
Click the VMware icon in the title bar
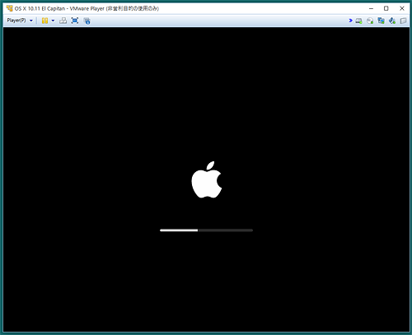pos(10,8)
